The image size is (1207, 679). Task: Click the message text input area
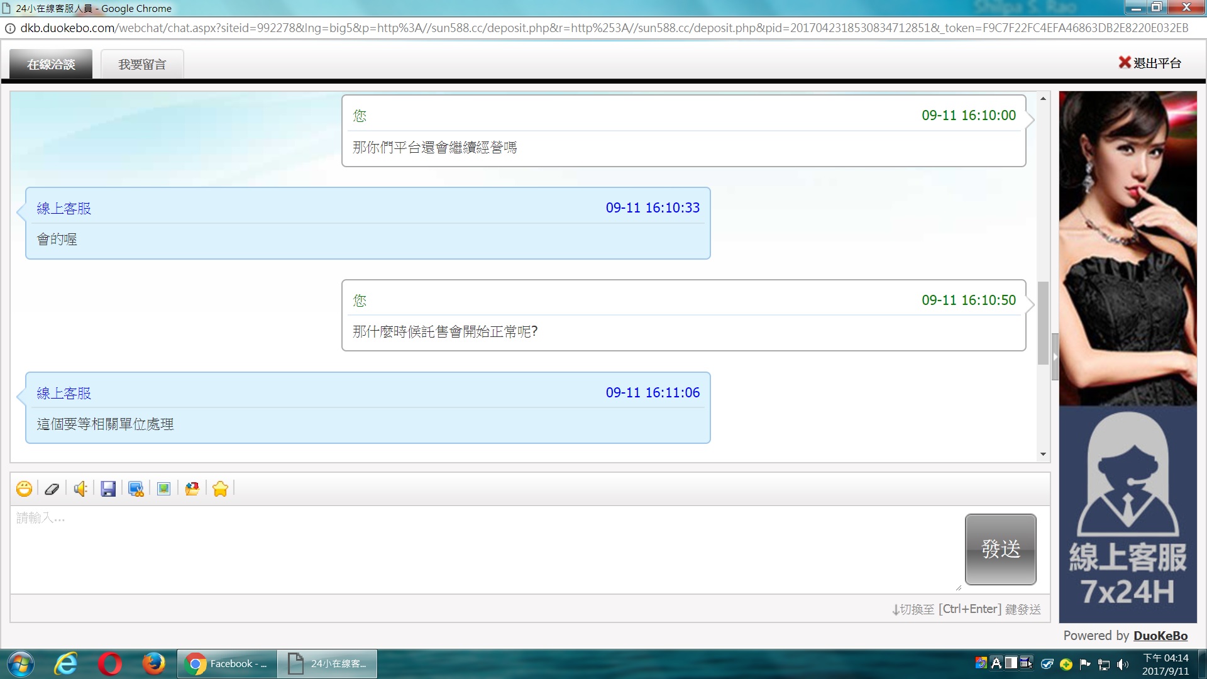click(484, 548)
